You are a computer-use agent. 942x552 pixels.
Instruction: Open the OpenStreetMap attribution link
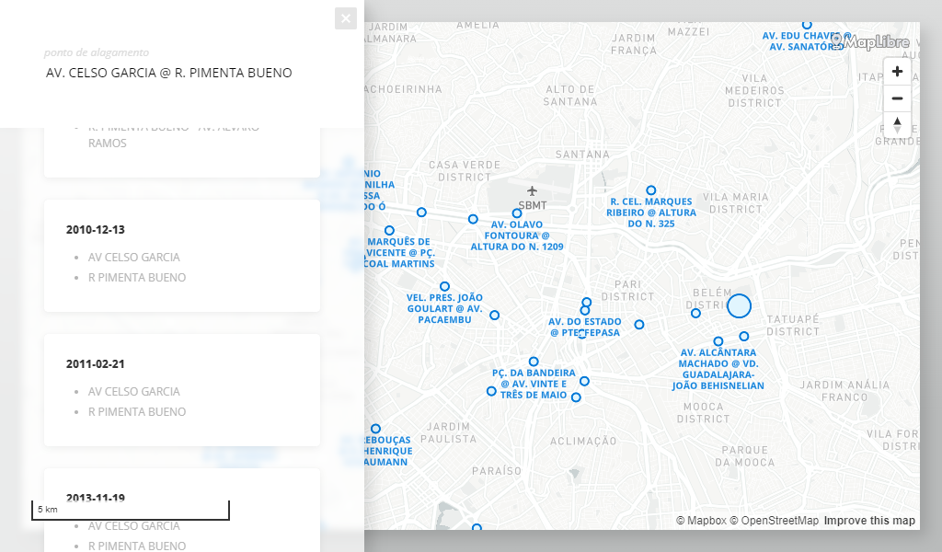tap(774, 521)
